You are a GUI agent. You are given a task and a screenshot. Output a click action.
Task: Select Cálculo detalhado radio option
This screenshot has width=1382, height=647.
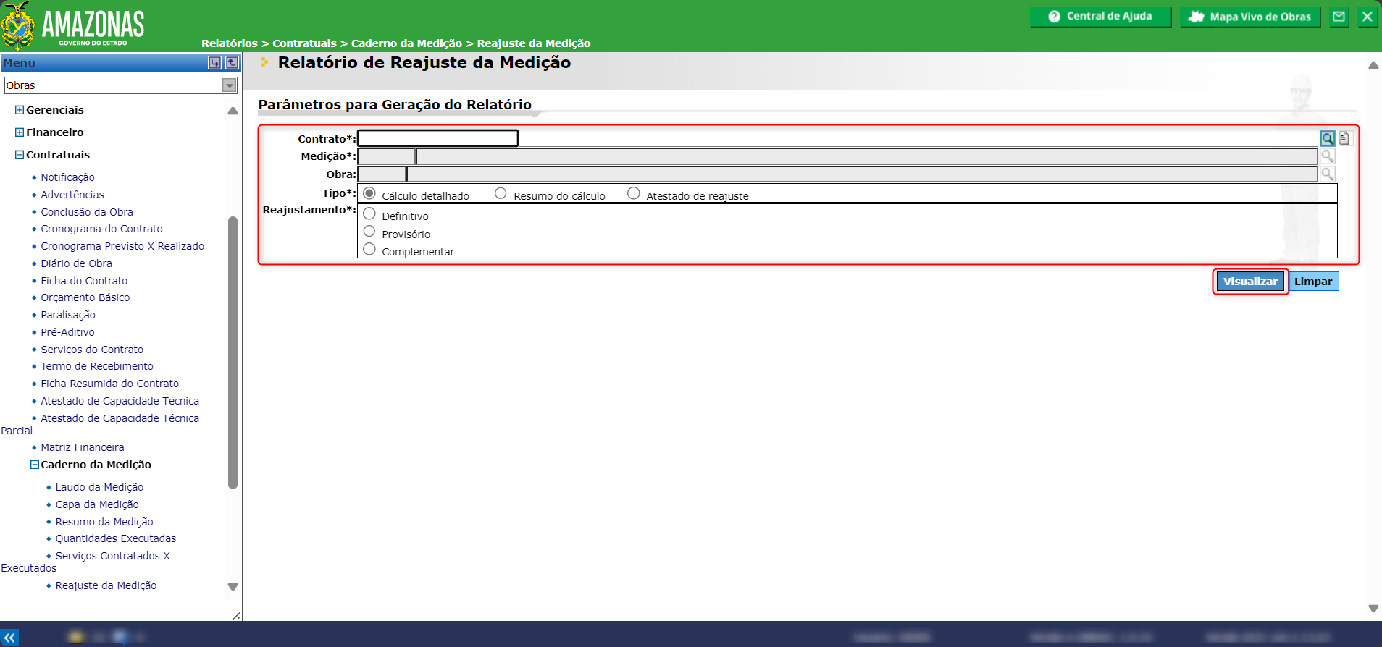369,194
